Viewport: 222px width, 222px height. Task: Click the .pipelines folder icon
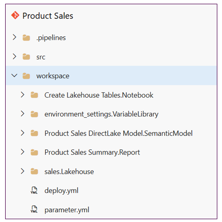[26, 38]
